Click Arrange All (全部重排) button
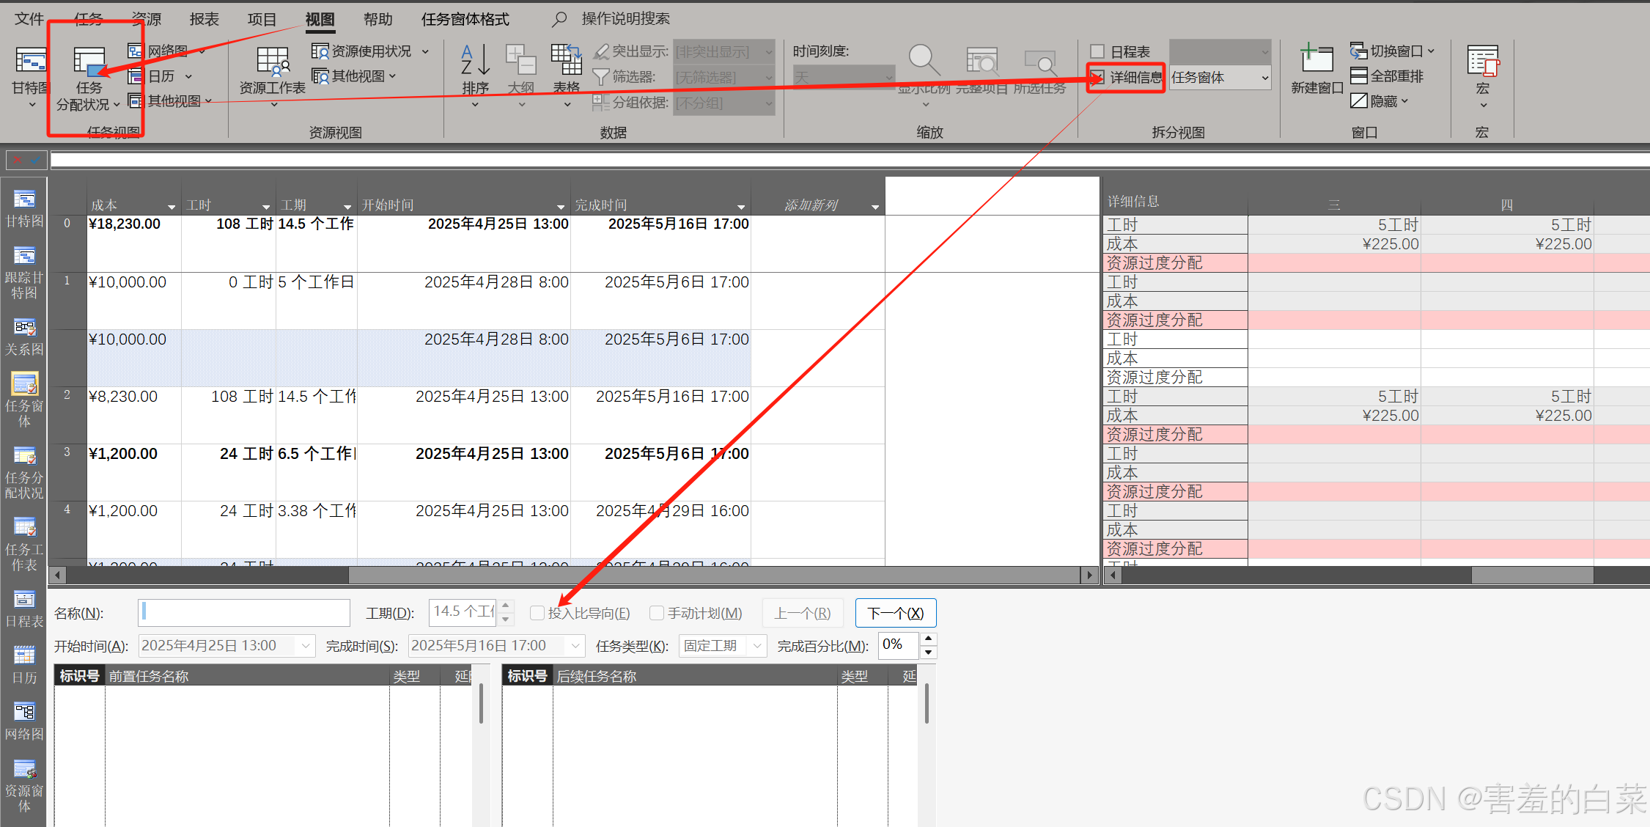The height and width of the screenshot is (827, 1650). point(1387,76)
